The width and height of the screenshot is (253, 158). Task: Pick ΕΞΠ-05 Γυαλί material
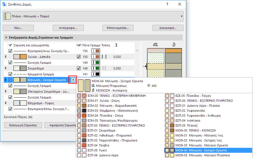pyautogui.click(x=120, y=150)
